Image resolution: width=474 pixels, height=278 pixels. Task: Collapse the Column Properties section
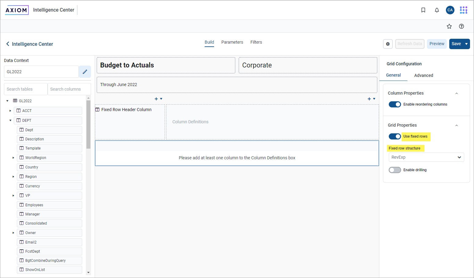(x=456, y=93)
